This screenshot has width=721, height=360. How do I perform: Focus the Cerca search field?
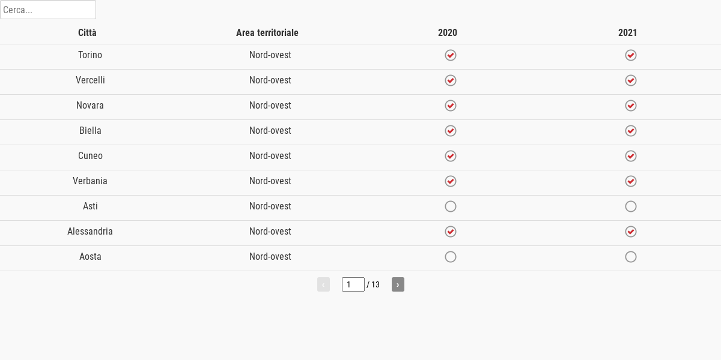(48, 10)
